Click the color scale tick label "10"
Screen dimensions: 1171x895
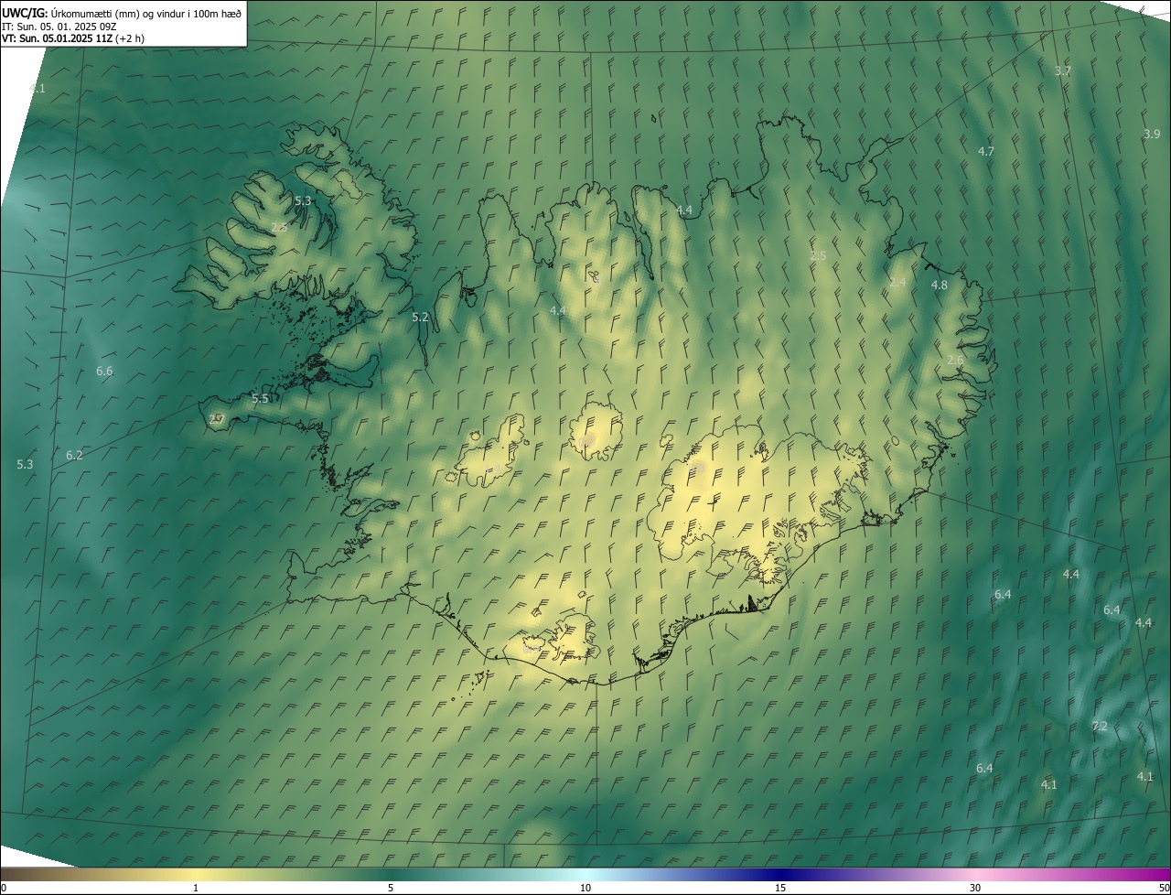(x=585, y=889)
